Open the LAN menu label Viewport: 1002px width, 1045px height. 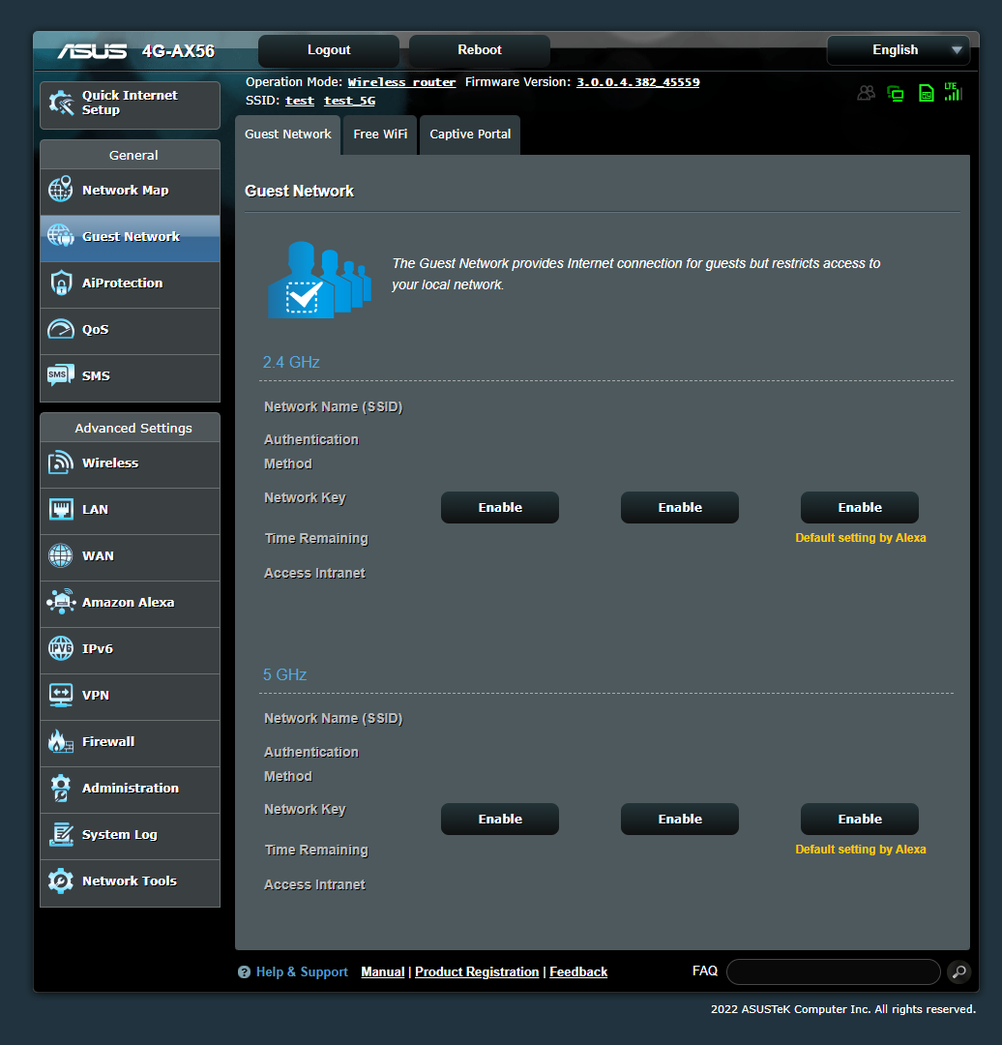[95, 509]
